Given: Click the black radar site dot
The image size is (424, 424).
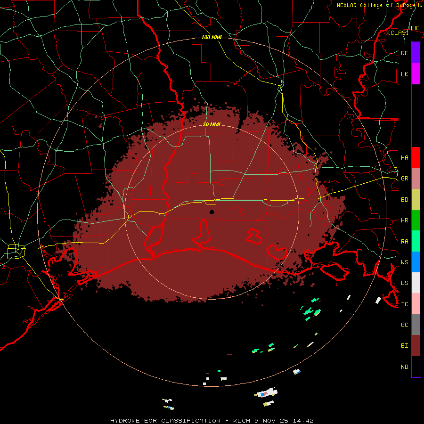Looking at the screenshot, I should (212, 212).
